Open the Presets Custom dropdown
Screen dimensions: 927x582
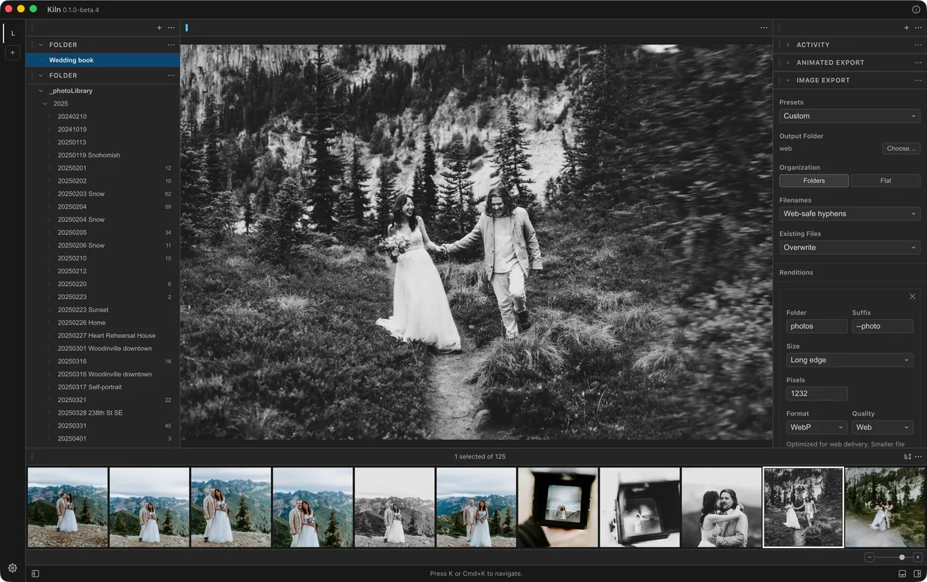point(849,116)
